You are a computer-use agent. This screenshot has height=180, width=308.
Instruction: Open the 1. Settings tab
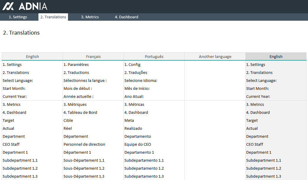(18, 17)
